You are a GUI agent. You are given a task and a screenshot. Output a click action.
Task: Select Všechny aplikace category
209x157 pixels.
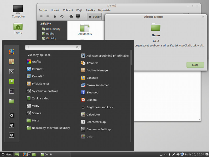pos(39,55)
